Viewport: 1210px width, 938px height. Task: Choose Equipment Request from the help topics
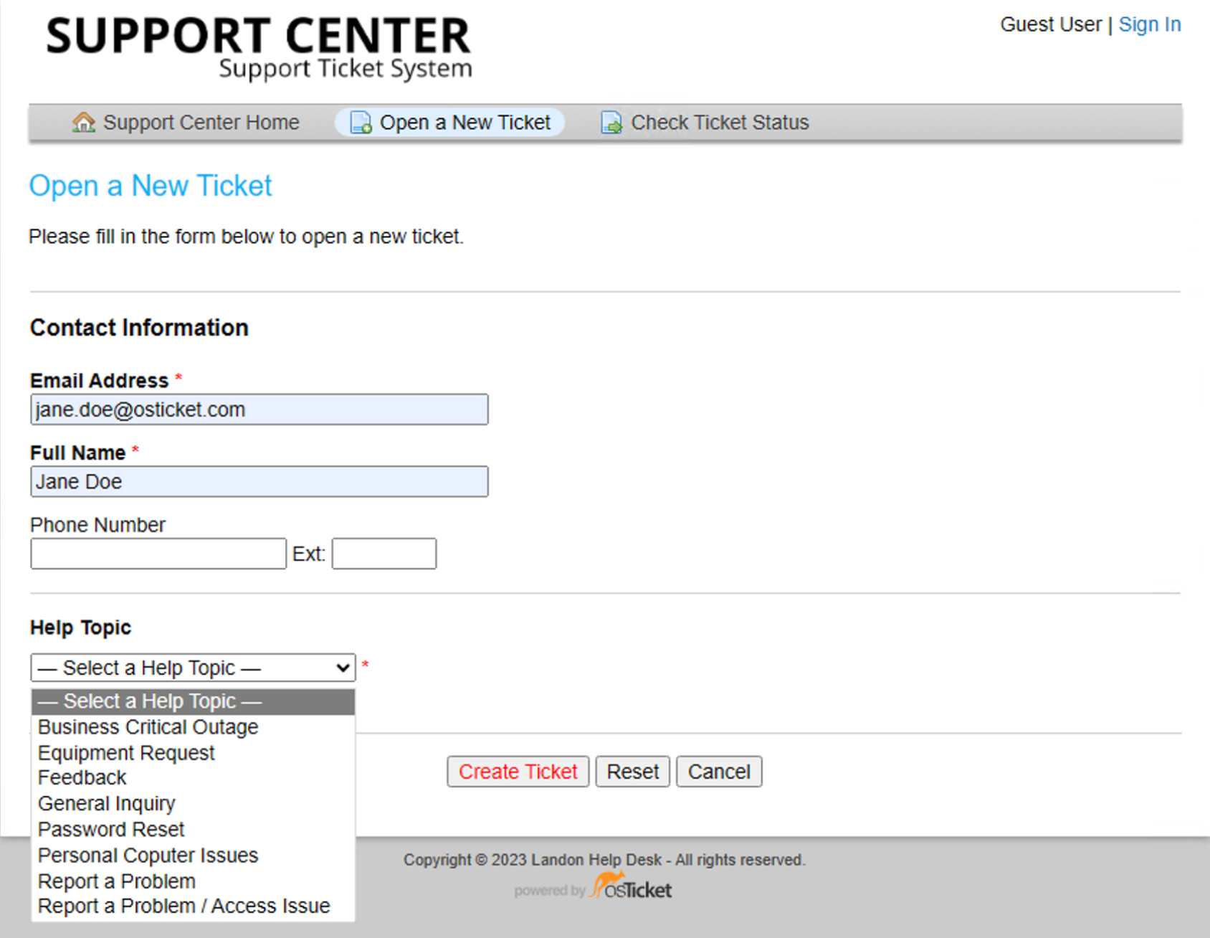coord(125,752)
